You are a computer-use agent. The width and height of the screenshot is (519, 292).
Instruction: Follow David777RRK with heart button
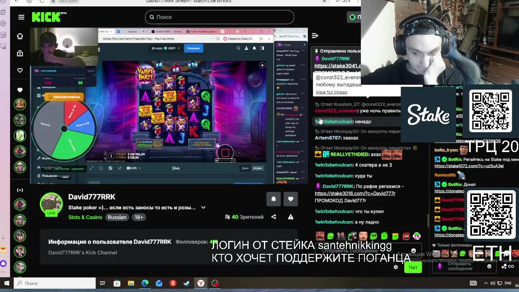291,199
